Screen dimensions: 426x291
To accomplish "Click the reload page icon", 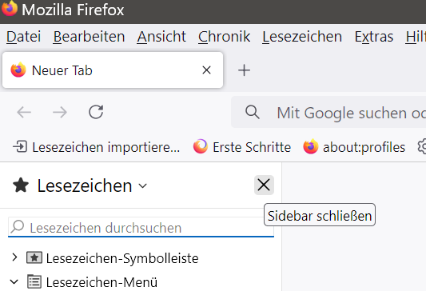I will point(96,112).
